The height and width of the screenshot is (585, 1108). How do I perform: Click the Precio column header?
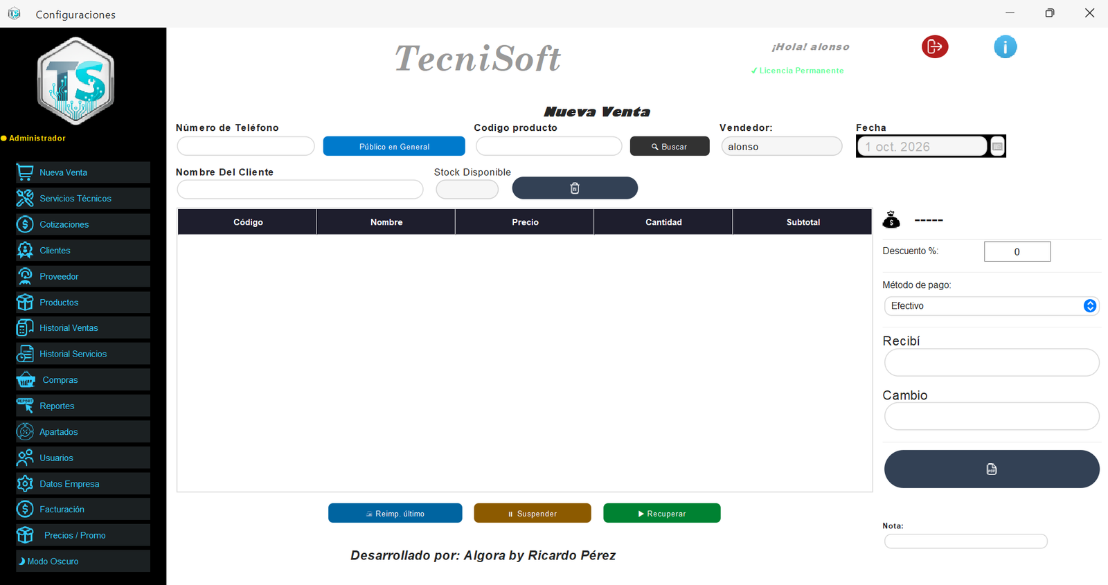pyautogui.click(x=525, y=222)
